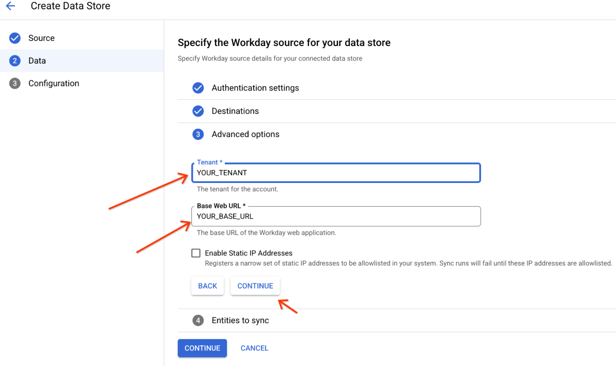
Task: Select the Data step in sidebar
Action: 82,61
